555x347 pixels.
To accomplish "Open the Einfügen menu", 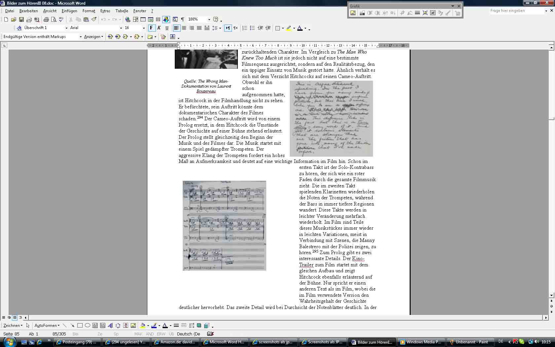I will click(x=69, y=11).
